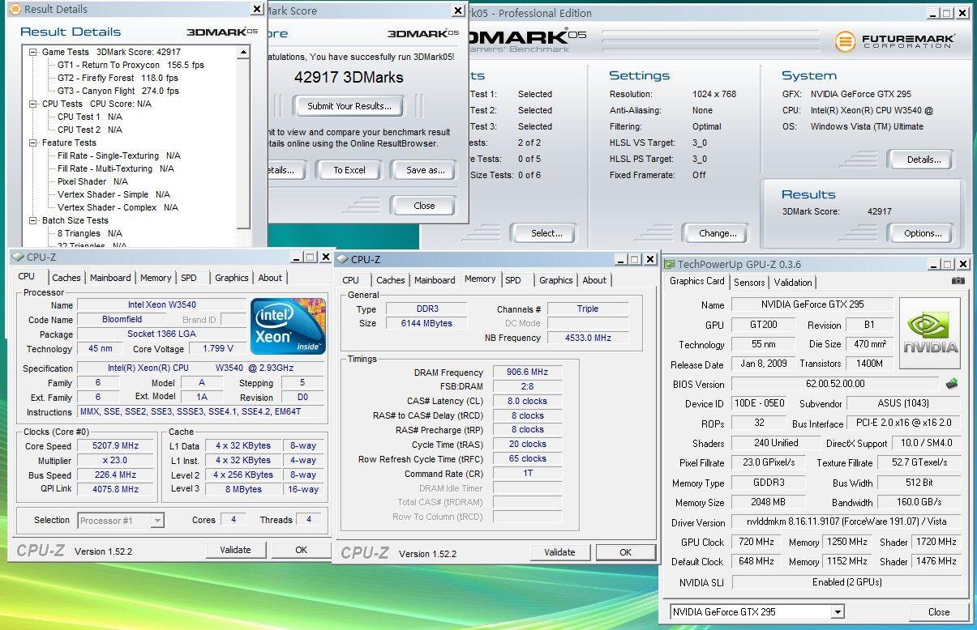Switch to Sensors tab in GPU-Z
This screenshot has height=630, width=977.
[749, 283]
